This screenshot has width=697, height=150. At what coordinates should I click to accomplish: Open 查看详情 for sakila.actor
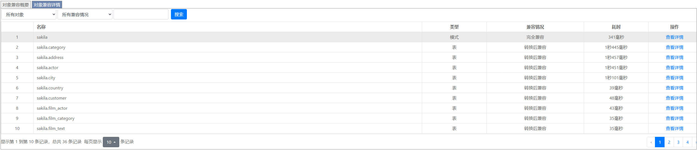click(x=674, y=68)
